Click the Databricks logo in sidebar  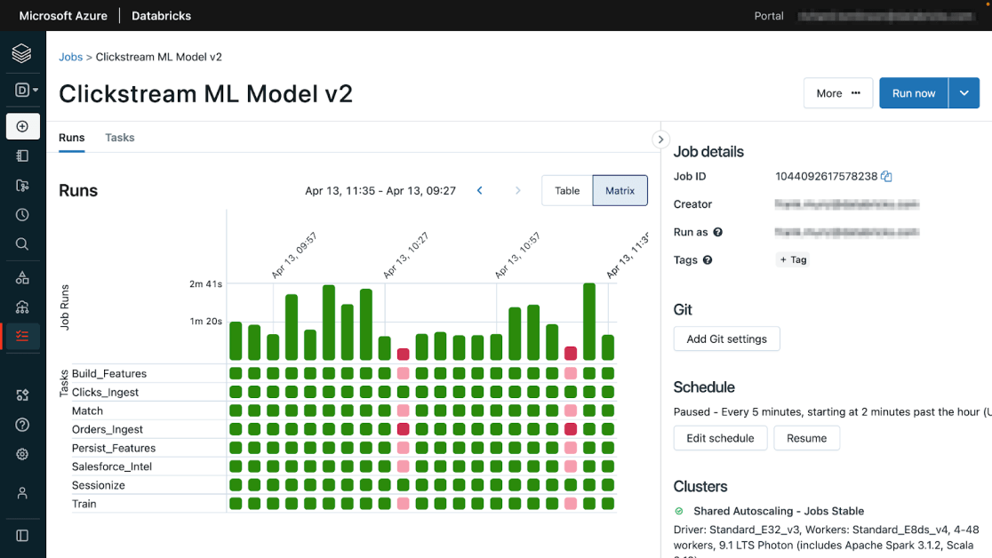[x=22, y=53]
